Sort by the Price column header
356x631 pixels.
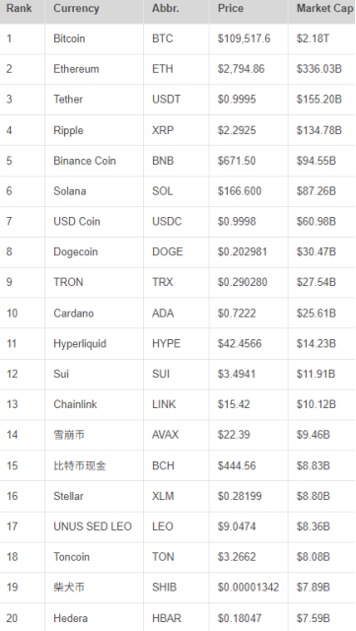tap(231, 9)
